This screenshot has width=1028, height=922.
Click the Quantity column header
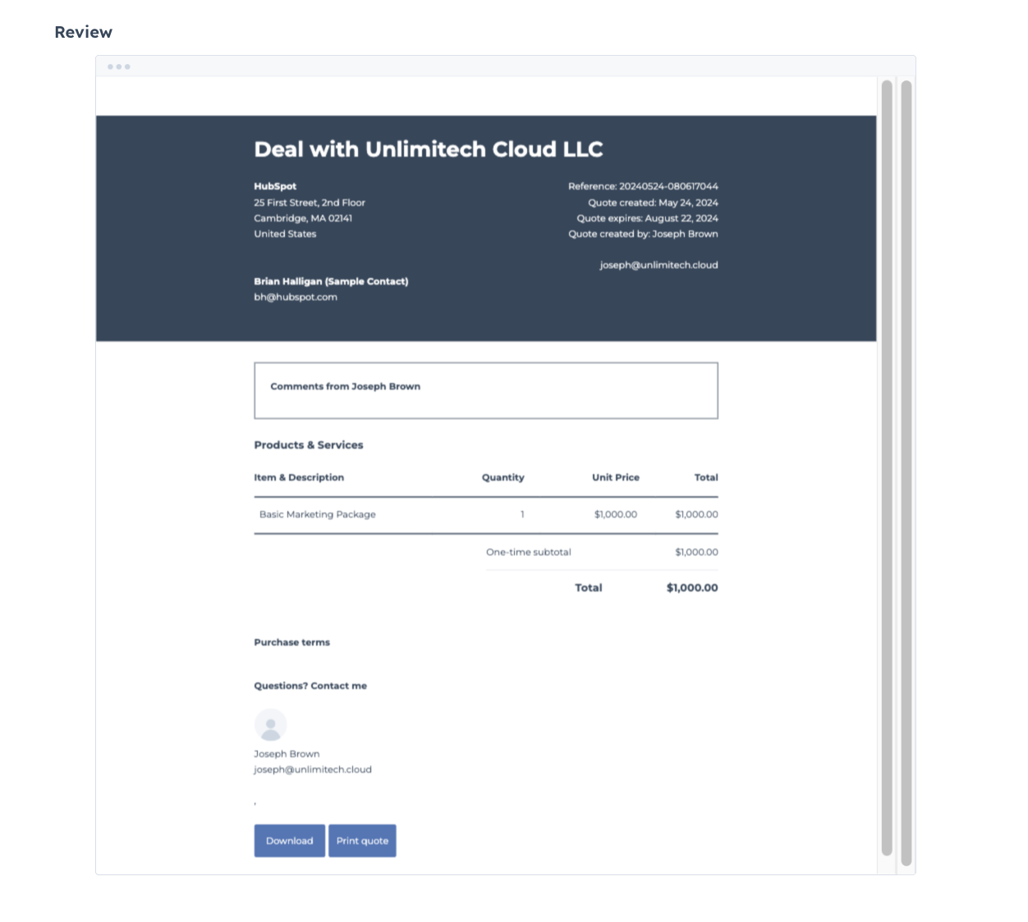point(503,477)
